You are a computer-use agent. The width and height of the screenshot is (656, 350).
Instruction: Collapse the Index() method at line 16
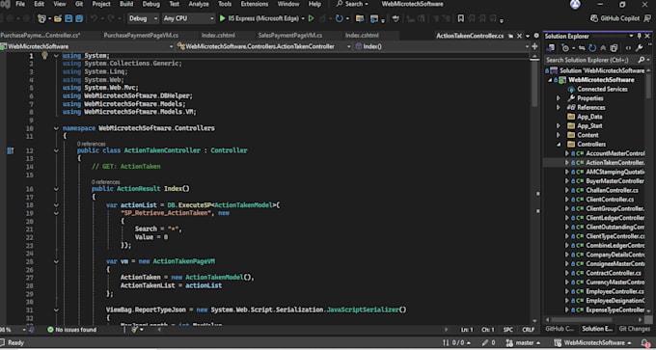[x=56, y=189]
